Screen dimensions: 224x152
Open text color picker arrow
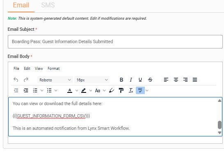click(77, 90)
